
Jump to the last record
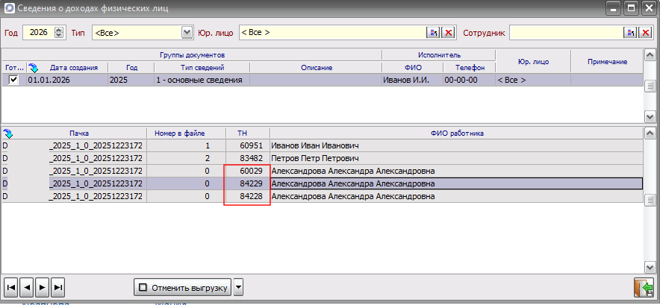point(58,287)
